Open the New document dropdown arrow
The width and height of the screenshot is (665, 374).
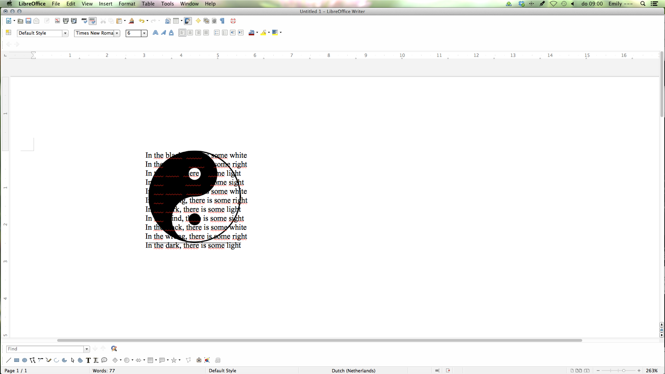14,21
